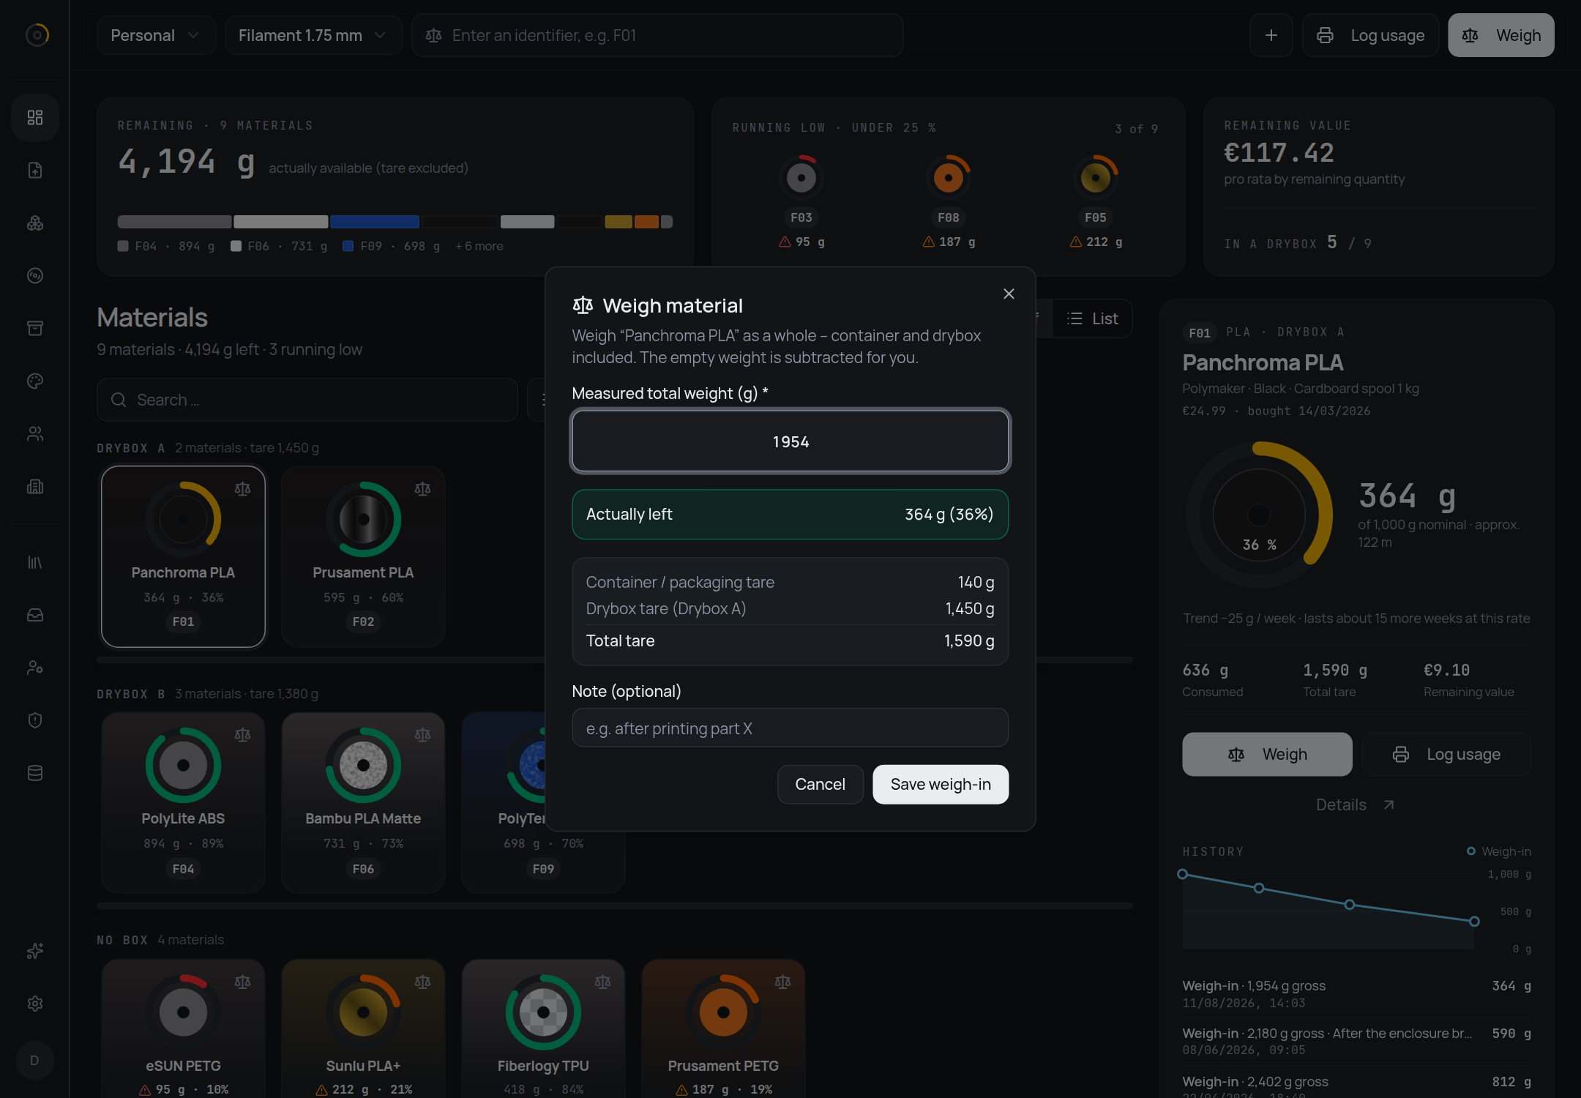
Task: Click the user avatar labeled D
Action: tap(34, 1060)
